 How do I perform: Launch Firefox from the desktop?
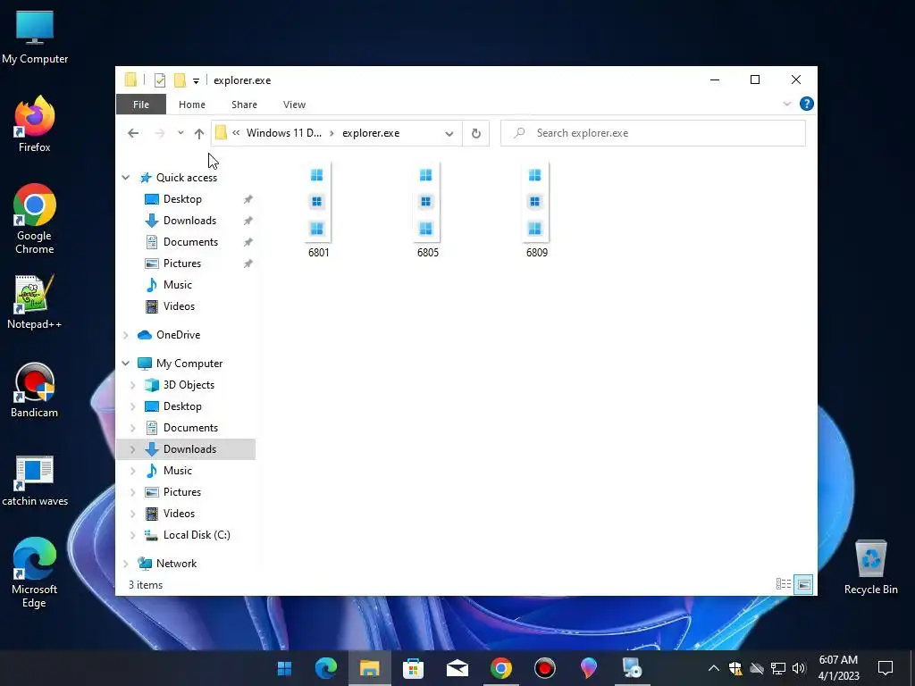(35, 123)
